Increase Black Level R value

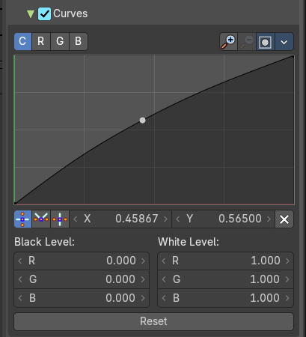coord(143,261)
